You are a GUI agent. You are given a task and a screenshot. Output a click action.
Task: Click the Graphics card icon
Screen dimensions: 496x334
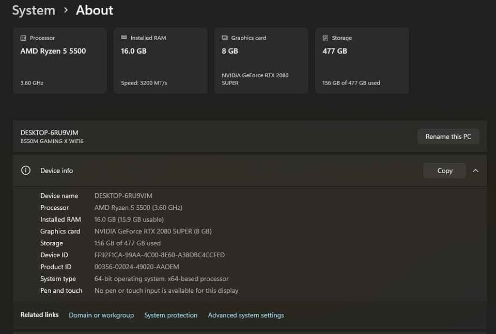click(x=225, y=38)
